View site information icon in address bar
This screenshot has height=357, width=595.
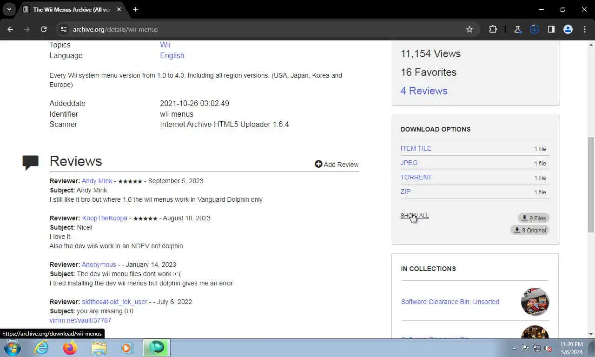(64, 29)
